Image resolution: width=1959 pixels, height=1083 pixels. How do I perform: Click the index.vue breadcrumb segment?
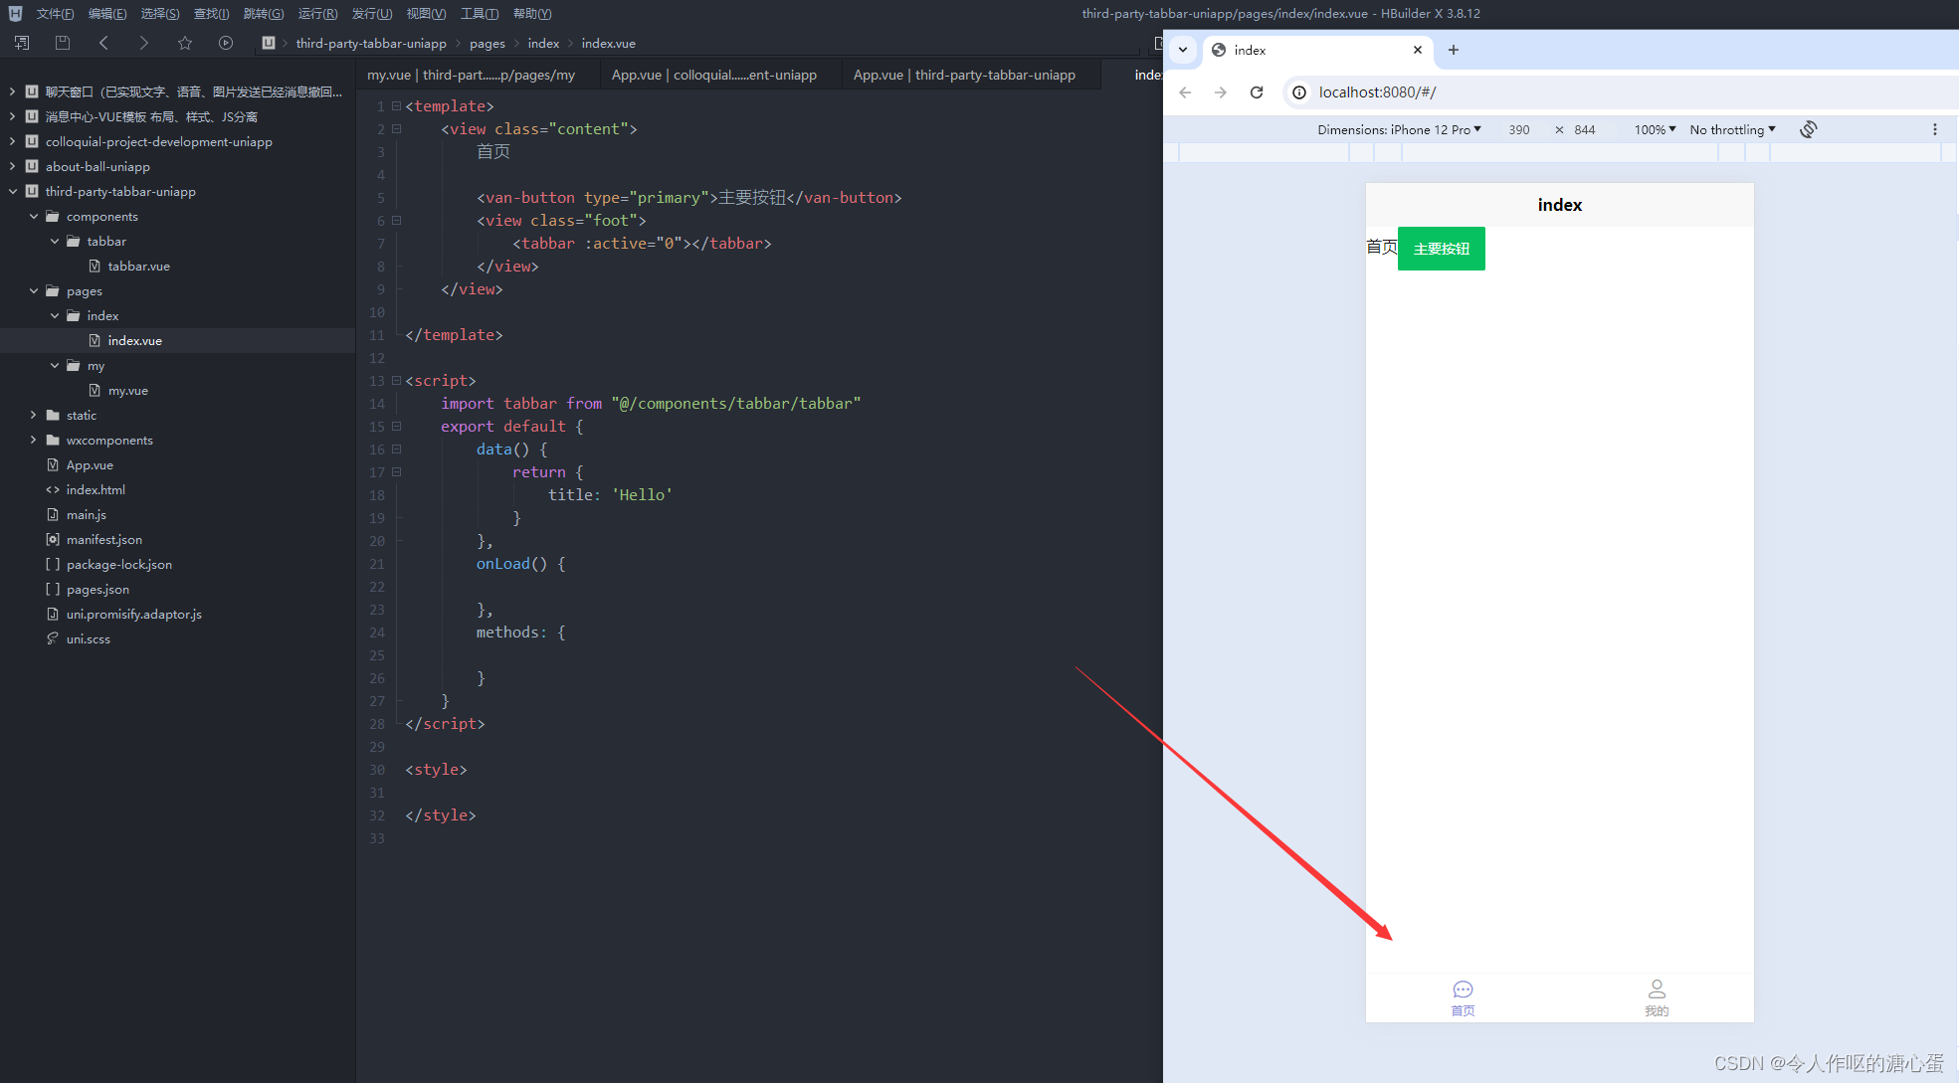(x=608, y=43)
